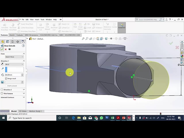Image resolution: width=184 pixels, height=138 pixels.
Task: Click the Linear Pattern tool
Action: [x=80, y=26]
